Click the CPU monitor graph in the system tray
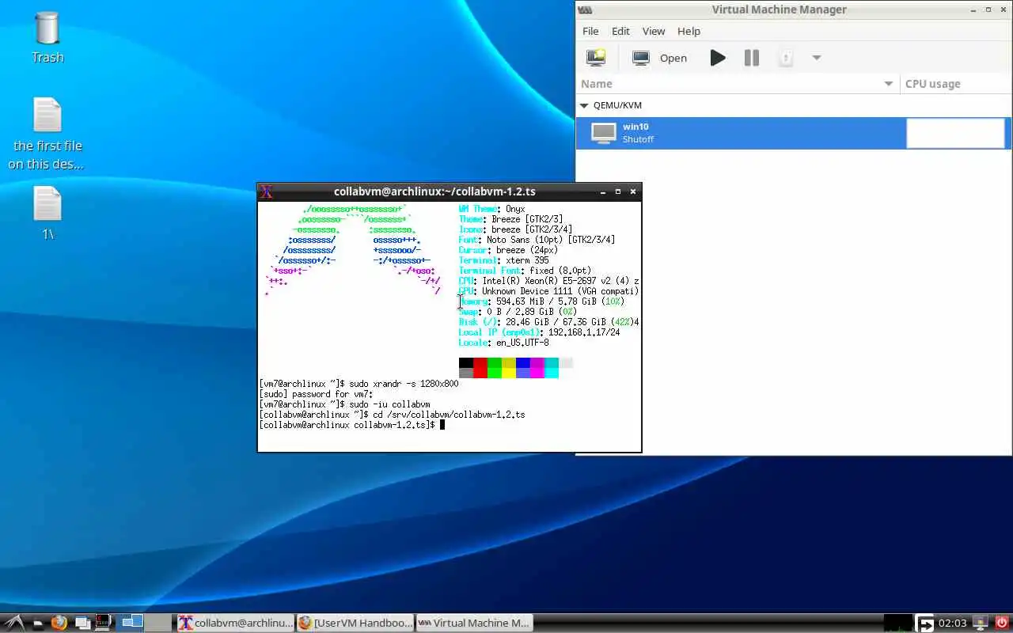Viewport: 1013px width, 633px height. (898, 624)
